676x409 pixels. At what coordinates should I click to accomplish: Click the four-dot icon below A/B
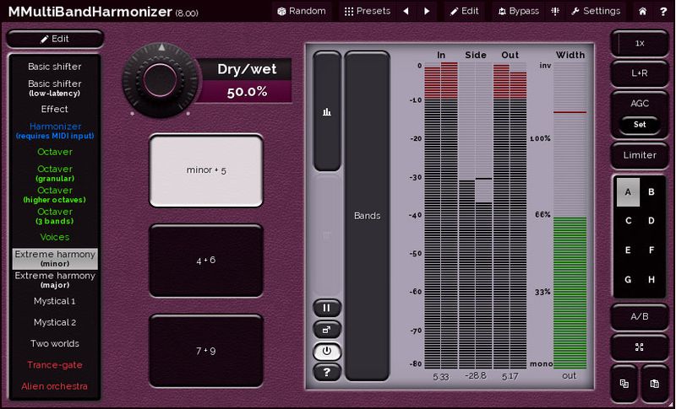click(x=640, y=347)
